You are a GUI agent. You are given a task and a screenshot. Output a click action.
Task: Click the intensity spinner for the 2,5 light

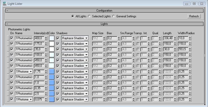46,94
